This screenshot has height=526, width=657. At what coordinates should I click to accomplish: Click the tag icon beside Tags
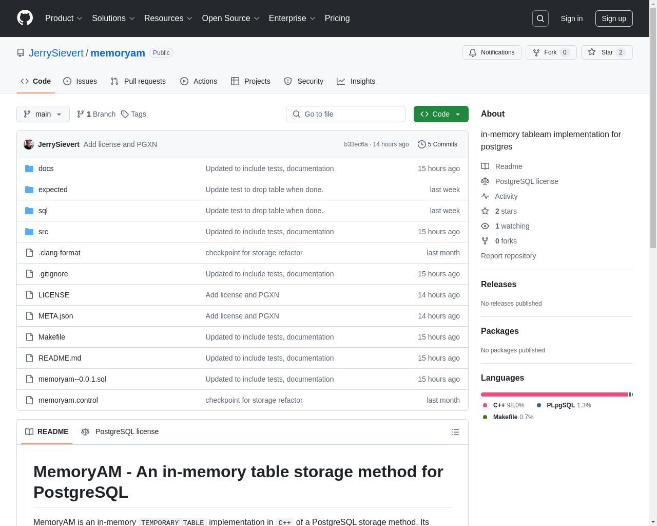[x=125, y=114]
